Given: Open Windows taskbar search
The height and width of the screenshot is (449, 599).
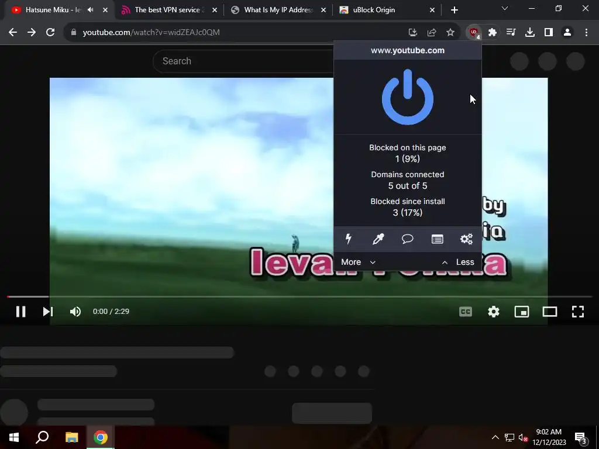Looking at the screenshot, I should (42, 437).
